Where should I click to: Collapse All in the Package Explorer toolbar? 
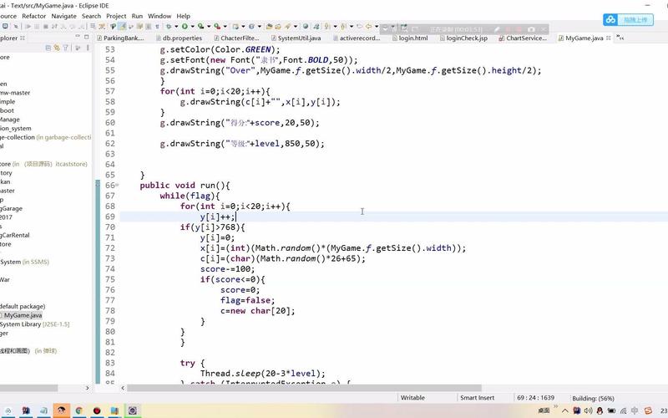point(48,48)
